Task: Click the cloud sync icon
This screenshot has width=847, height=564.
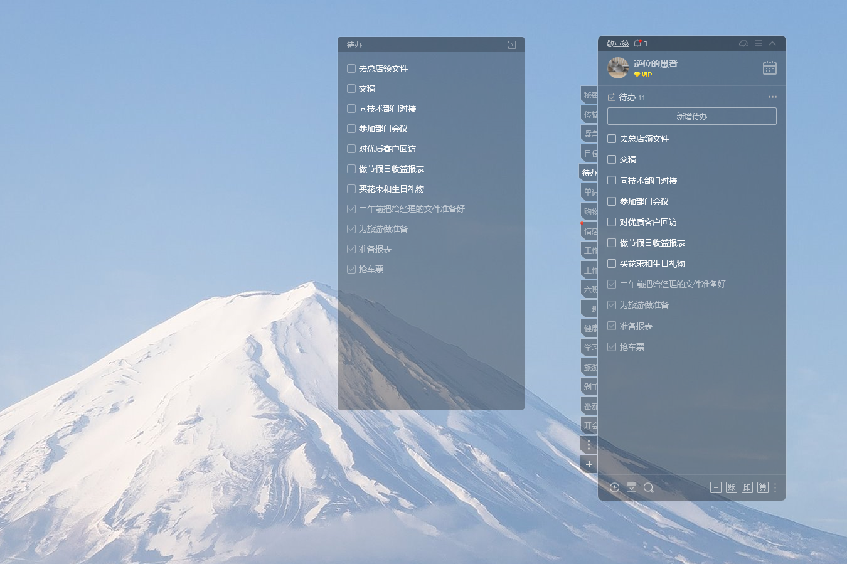Action: click(x=743, y=43)
